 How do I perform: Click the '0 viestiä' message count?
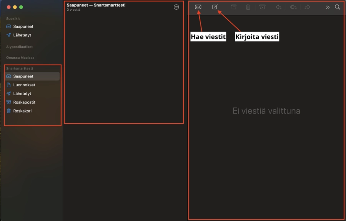[x=73, y=10]
